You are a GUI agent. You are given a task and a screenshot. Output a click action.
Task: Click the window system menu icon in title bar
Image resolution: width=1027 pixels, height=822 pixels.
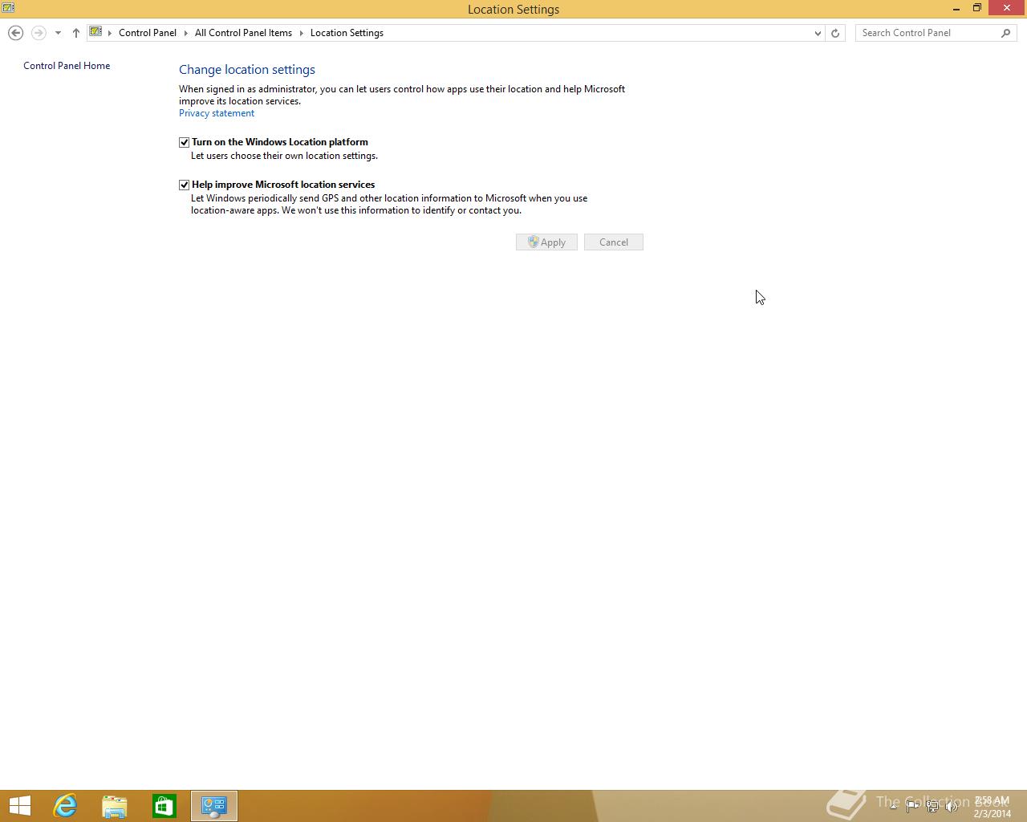pos(8,8)
